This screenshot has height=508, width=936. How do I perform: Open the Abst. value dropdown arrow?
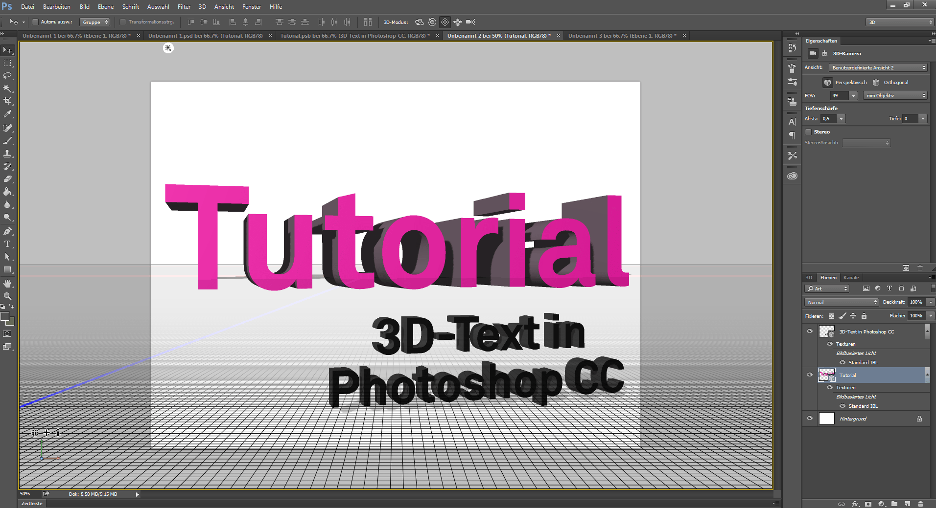point(841,118)
